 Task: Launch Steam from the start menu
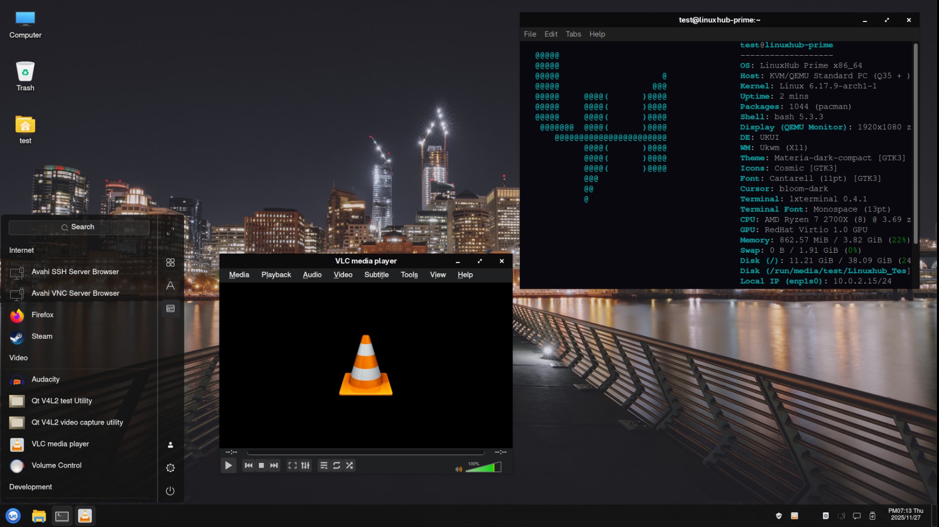point(41,336)
